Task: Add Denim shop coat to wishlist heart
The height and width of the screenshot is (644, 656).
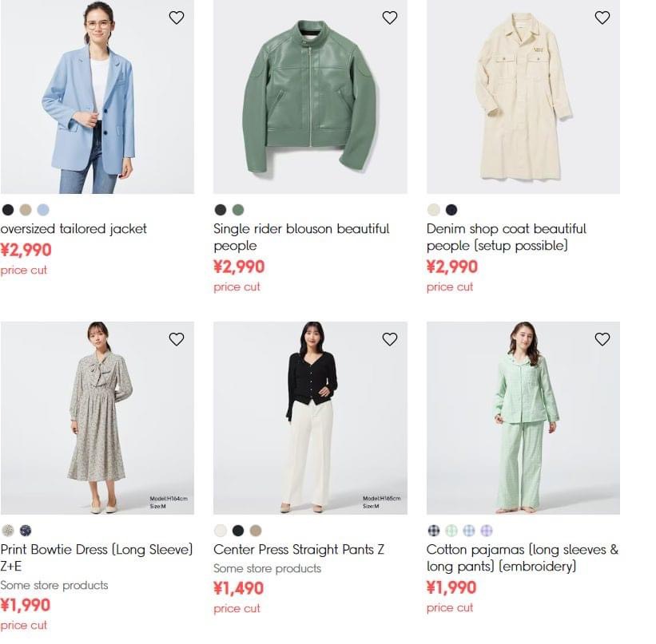Action: 602,18
